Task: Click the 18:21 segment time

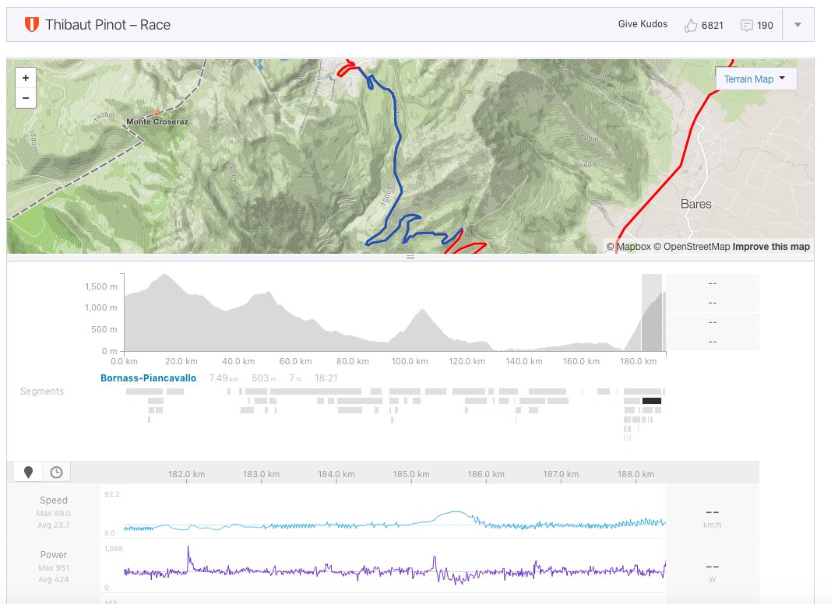Action: [x=326, y=377]
